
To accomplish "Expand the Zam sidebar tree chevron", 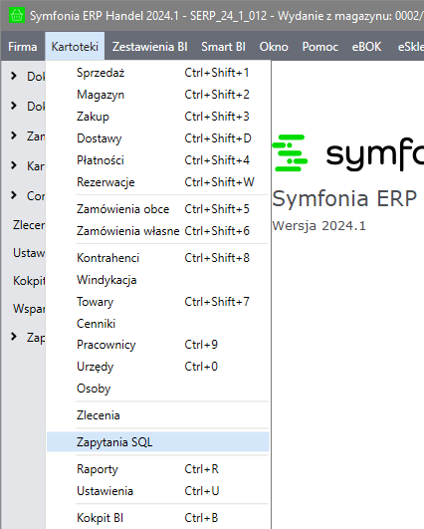I will click(14, 135).
